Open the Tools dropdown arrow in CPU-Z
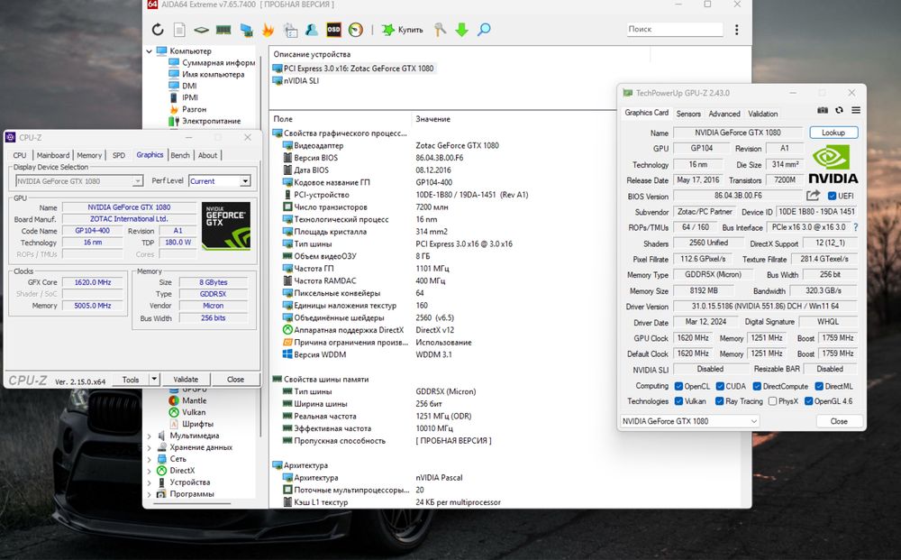 point(154,379)
